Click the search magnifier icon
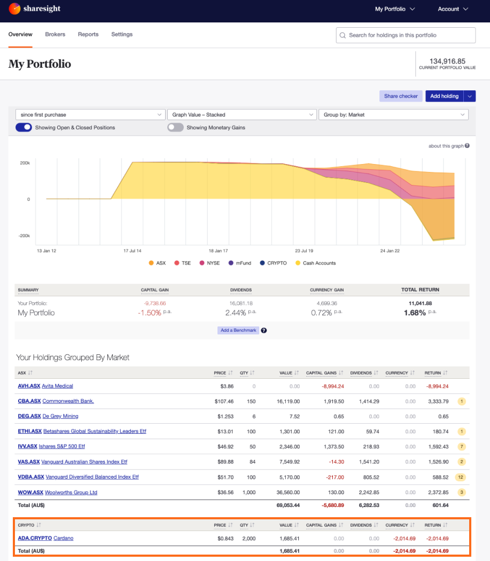 (343, 35)
